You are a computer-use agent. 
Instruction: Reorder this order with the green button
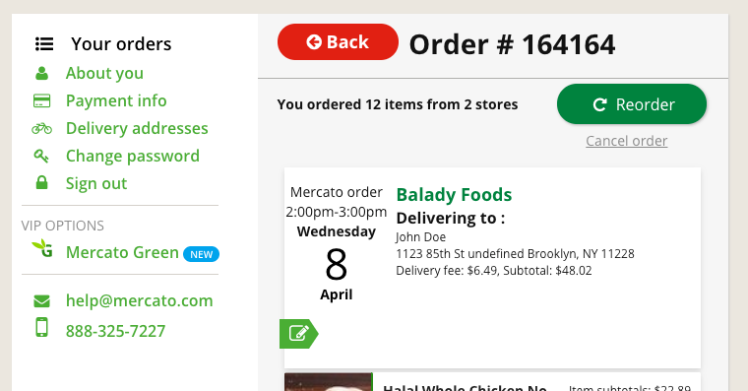tap(632, 104)
